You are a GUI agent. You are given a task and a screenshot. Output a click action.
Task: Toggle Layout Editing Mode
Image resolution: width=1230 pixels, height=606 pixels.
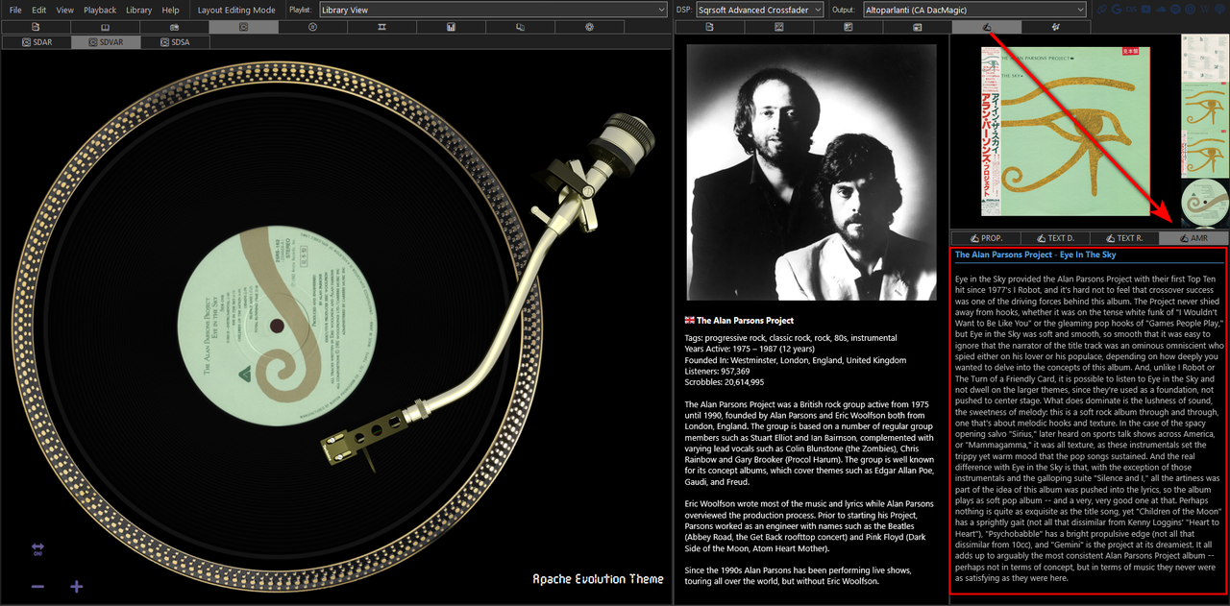point(236,10)
